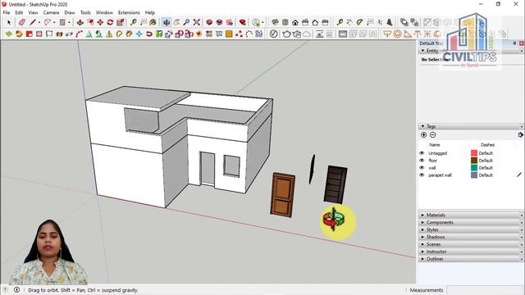Expand the Components panel
525x295 pixels.
pyautogui.click(x=471, y=222)
